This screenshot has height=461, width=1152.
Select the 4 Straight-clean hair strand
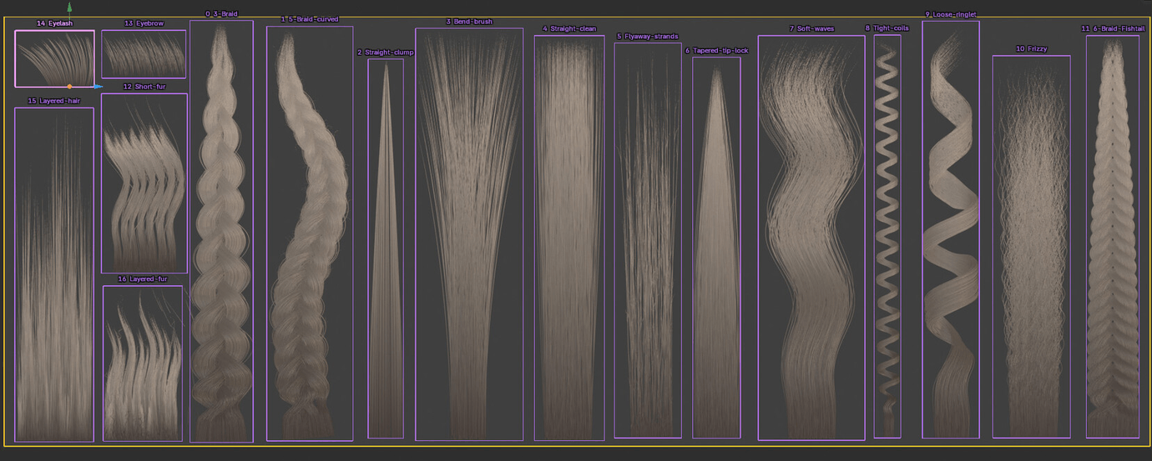[569, 238]
